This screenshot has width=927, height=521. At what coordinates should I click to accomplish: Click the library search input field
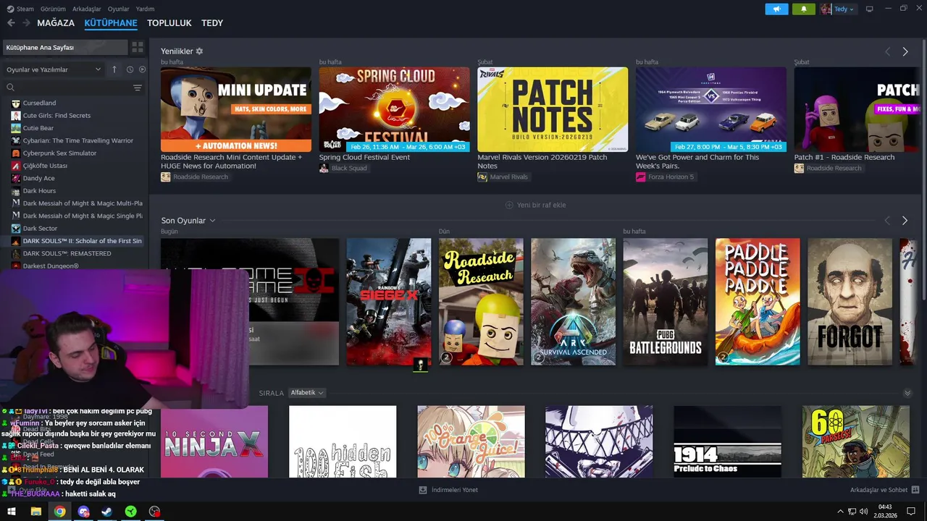coord(72,88)
